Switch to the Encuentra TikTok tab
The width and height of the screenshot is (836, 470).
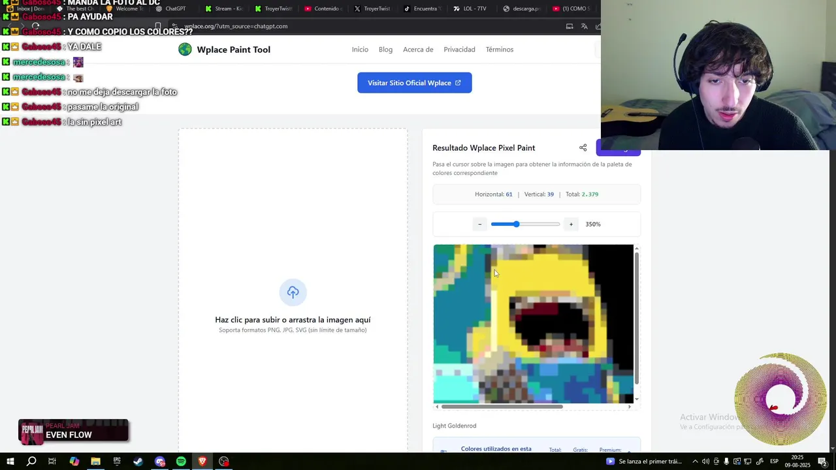pos(421,8)
